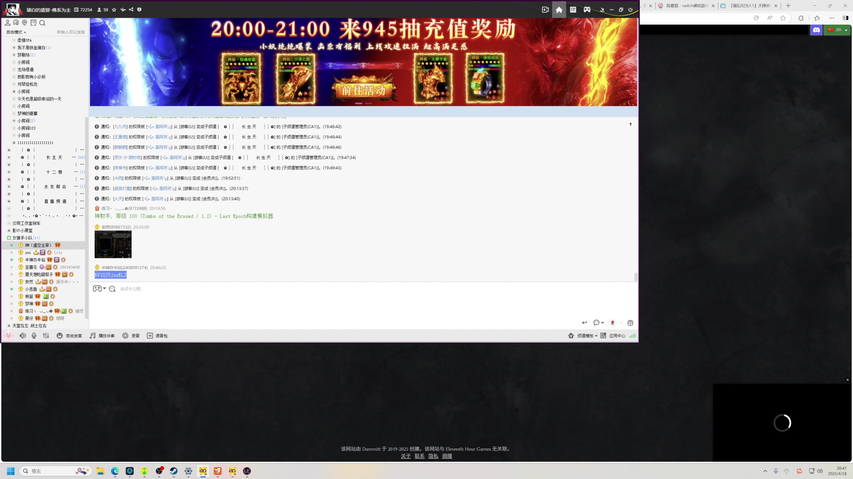Click the send enter-arrow icon

584,323
